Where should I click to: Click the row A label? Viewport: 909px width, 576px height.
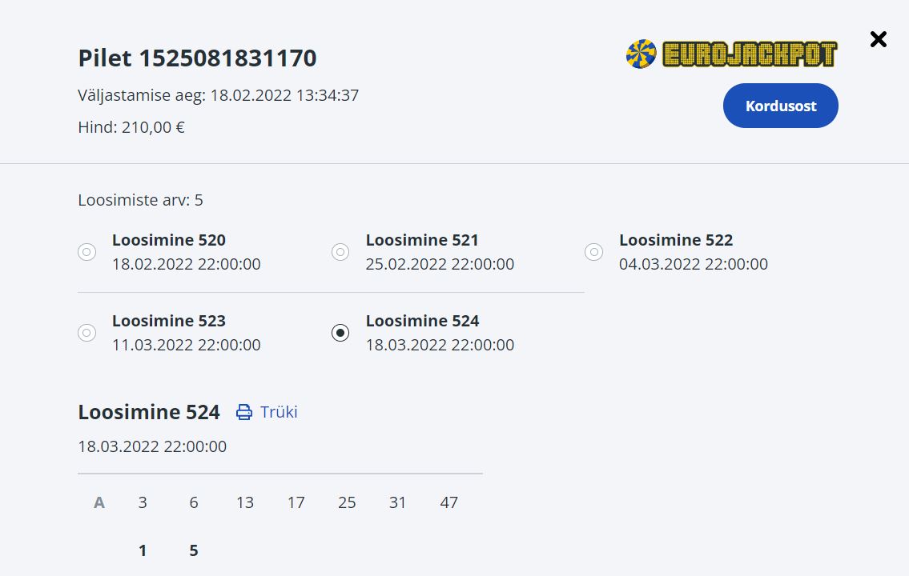(x=99, y=502)
